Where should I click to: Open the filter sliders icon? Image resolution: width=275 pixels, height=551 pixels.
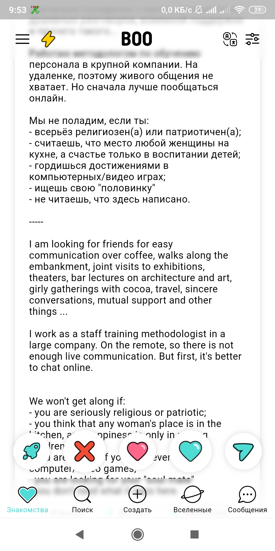(x=252, y=39)
